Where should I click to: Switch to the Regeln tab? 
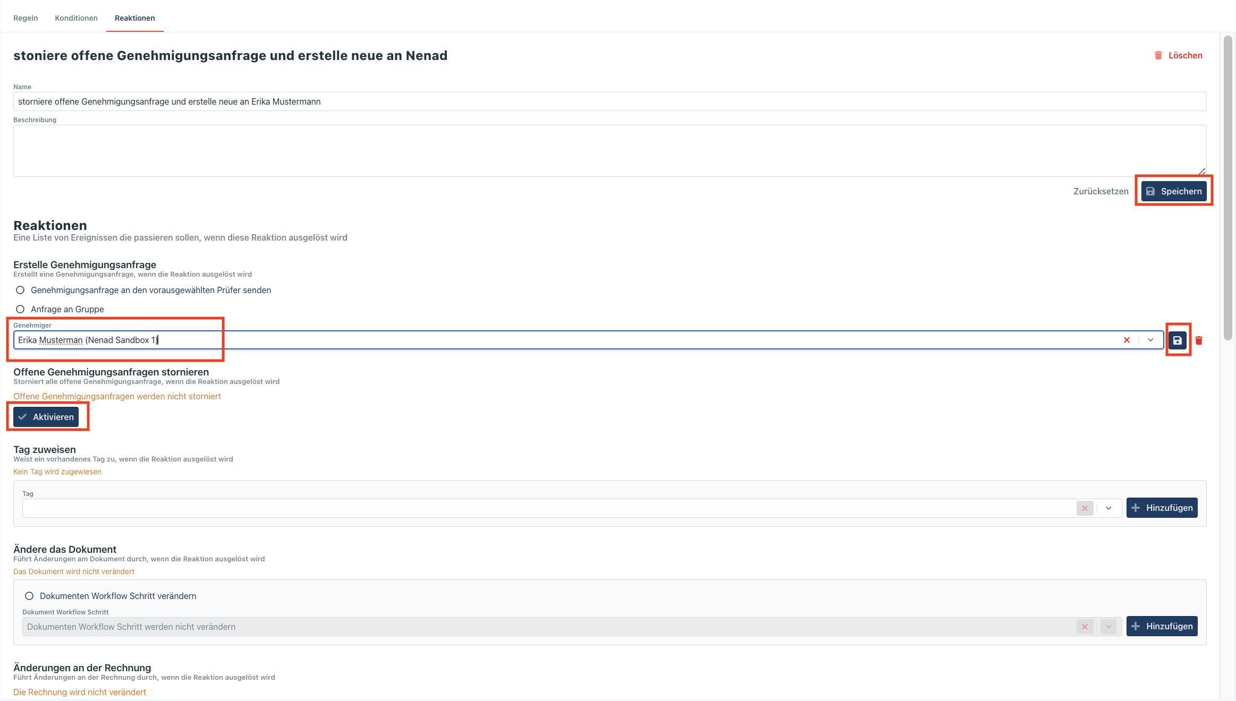26,18
